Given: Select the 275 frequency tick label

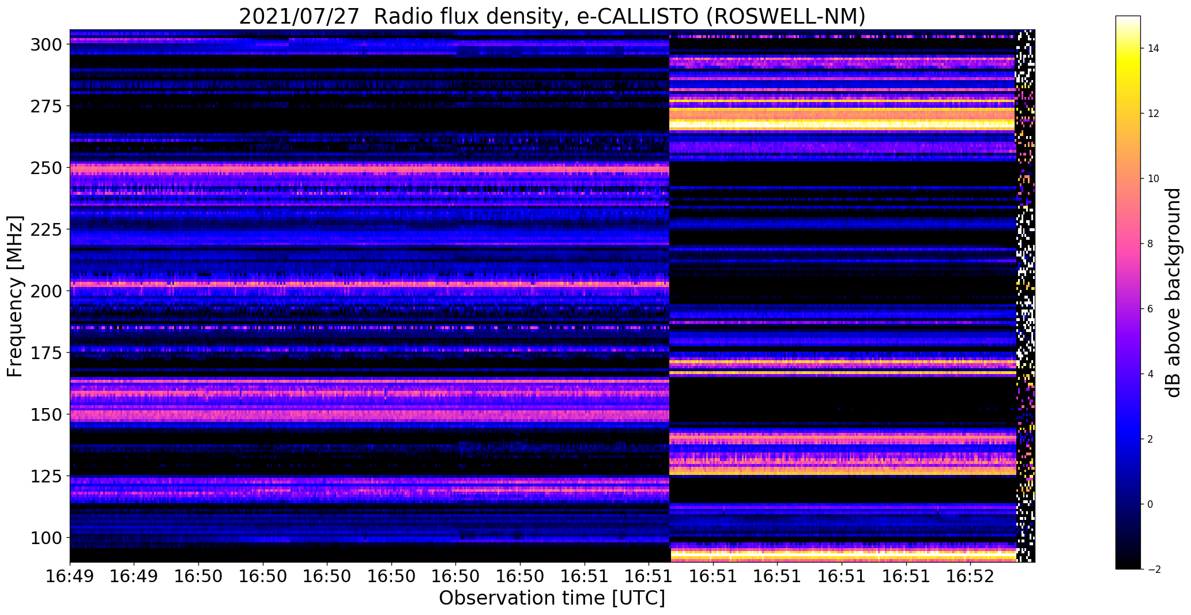Looking at the screenshot, I should pos(47,106).
